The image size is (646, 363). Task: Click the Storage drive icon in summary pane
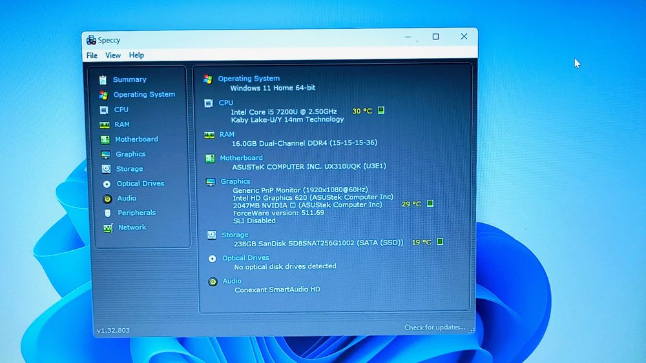pos(212,235)
